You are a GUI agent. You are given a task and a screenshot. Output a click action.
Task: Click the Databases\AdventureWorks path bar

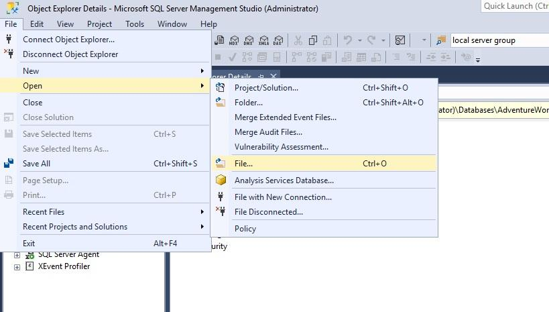coord(493,110)
